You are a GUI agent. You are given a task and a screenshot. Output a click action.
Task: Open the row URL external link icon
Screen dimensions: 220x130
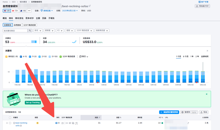pos(188,123)
